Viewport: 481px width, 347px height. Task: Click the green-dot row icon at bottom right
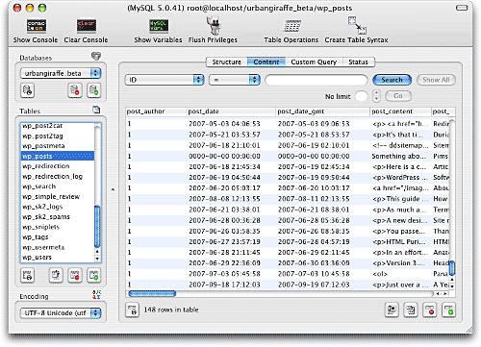448,310
